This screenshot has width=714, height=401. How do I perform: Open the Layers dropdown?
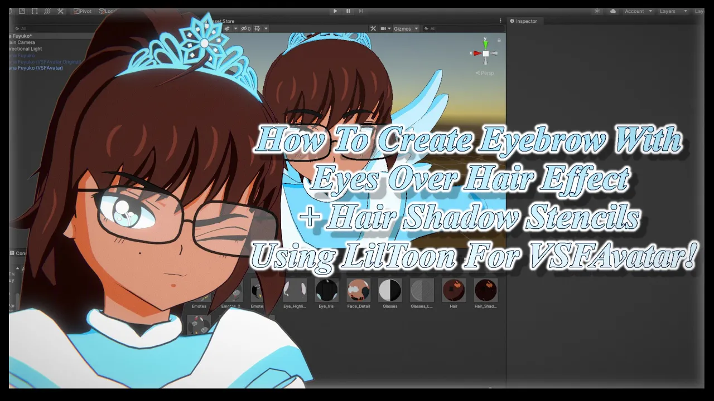coord(673,11)
